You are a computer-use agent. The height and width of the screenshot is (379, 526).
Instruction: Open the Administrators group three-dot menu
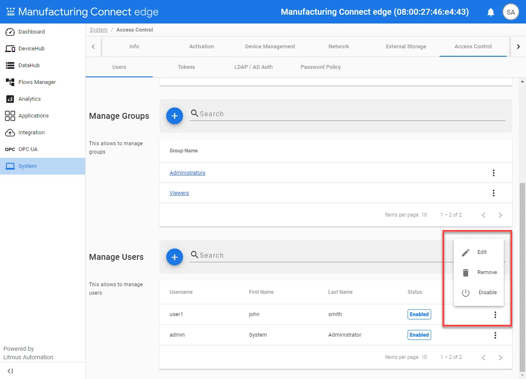point(494,173)
